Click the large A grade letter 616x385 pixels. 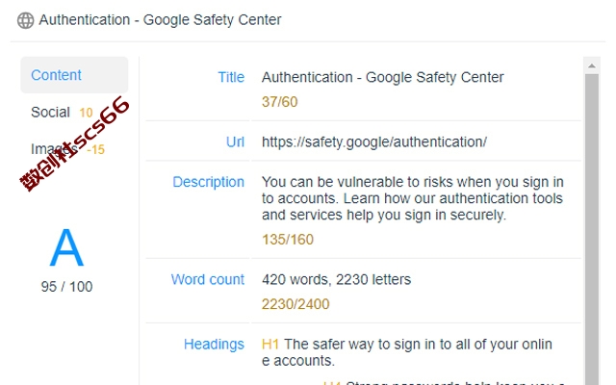pyautogui.click(x=66, y=247)
